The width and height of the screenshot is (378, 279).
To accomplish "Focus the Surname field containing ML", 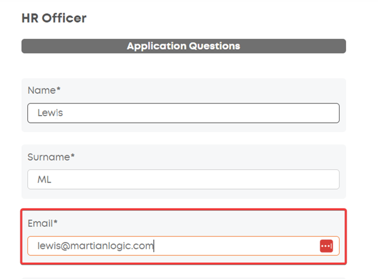I will tap(184, 179).
